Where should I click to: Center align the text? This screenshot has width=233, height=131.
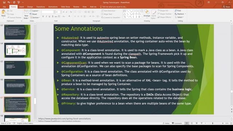tap(78, 16)
